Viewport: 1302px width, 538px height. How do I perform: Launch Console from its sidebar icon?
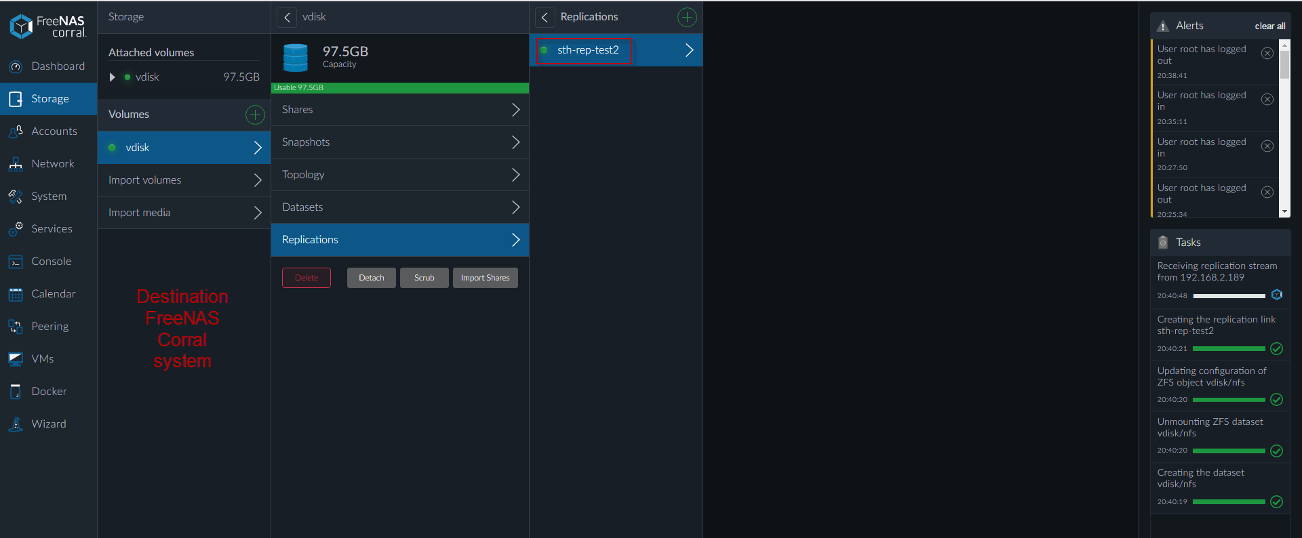pyautogui.click(x=16, y=262)
